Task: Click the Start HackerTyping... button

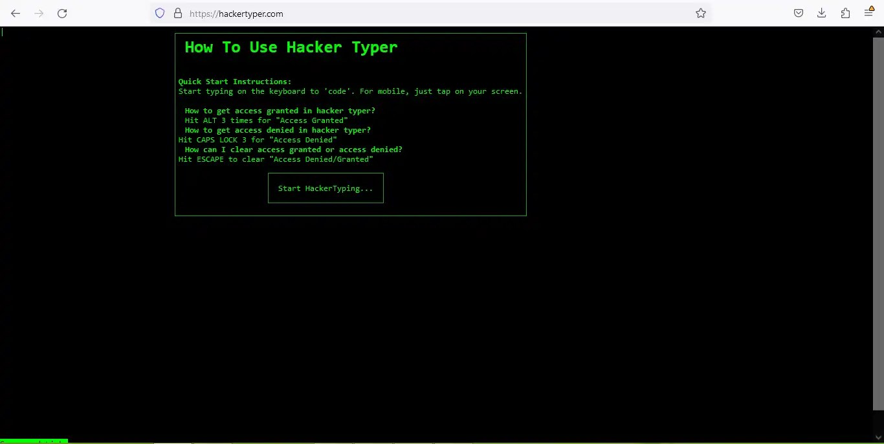Action: pos(326,188)
